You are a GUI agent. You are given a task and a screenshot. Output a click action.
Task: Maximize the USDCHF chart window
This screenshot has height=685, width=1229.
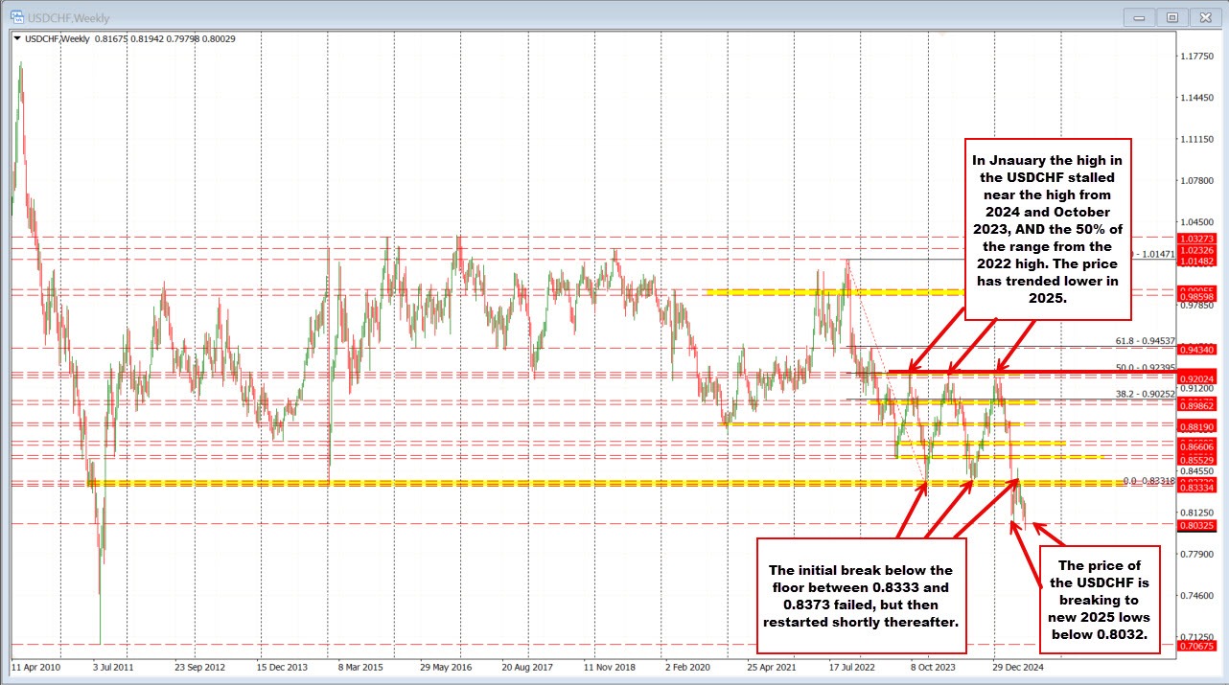coord(1171,16)
